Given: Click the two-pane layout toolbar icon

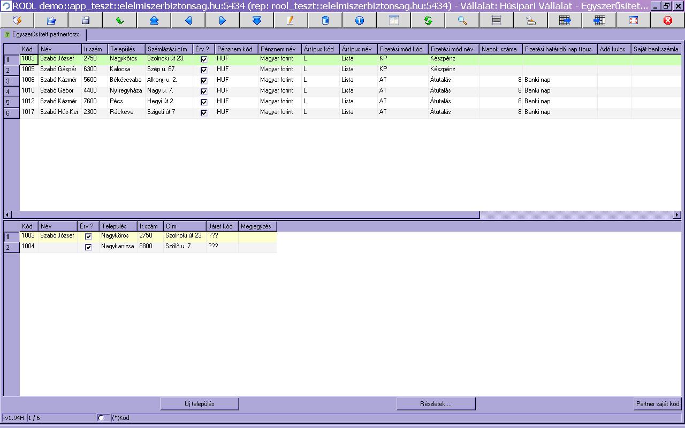Looking at the screenshot, I should point(394,20).
